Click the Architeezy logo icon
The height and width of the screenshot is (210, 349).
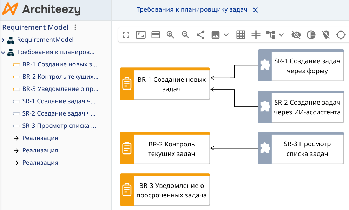[10, 10]
